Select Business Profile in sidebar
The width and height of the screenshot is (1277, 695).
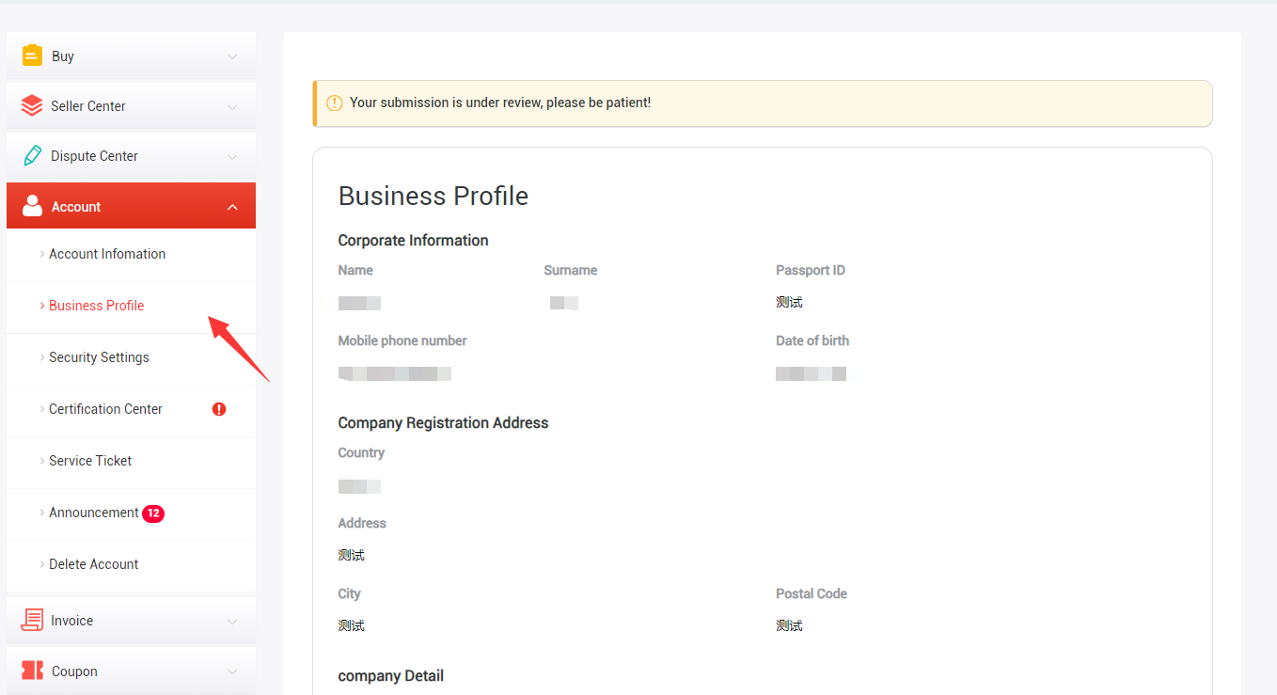pyautogui.click(x=96, y=306)
